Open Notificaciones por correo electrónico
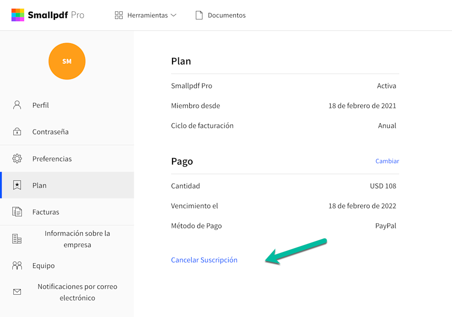 click(x=67, y=292)
